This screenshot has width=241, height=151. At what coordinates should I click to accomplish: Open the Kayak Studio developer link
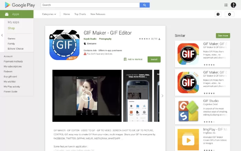click(x=90, y=39)
